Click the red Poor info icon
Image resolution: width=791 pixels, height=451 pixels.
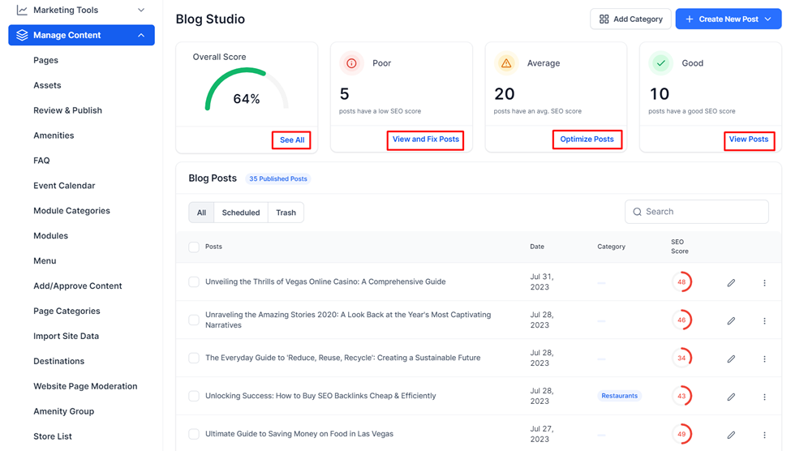[351, 63]
